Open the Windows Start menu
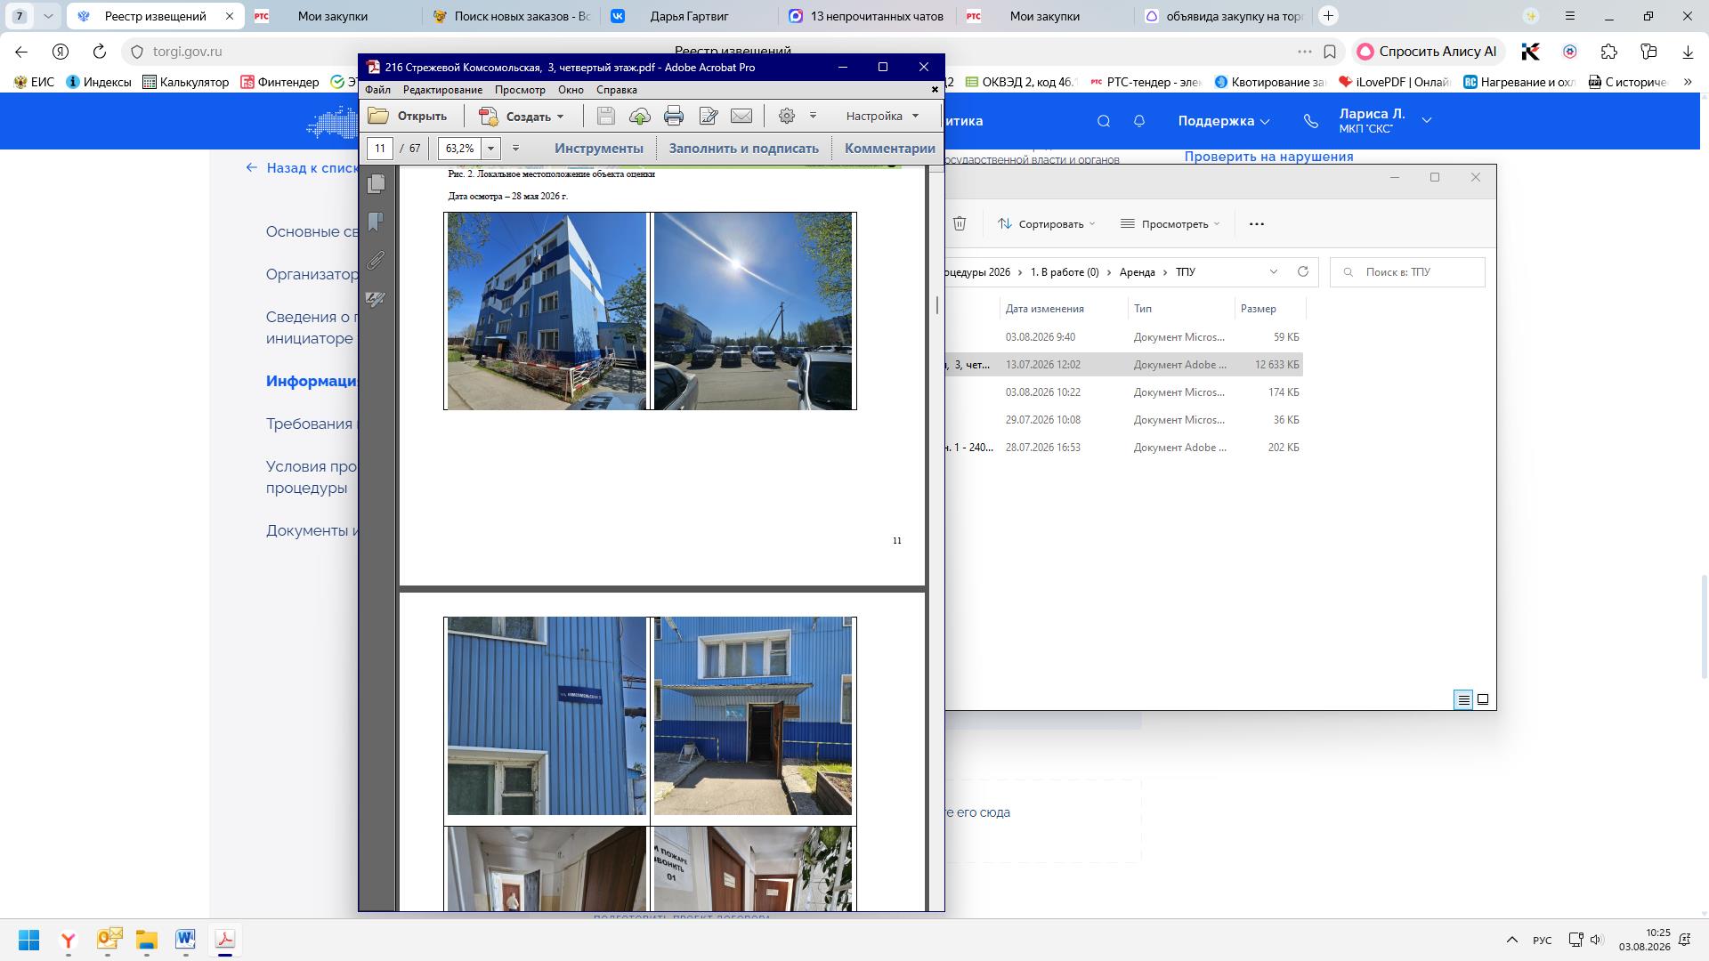The width and height of the screenshot is (1709, 961). [x=28, y=940]
